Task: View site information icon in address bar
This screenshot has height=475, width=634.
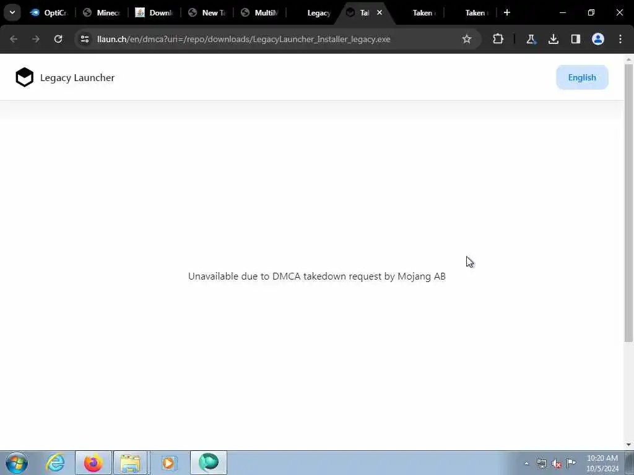Action: point(84,39)
